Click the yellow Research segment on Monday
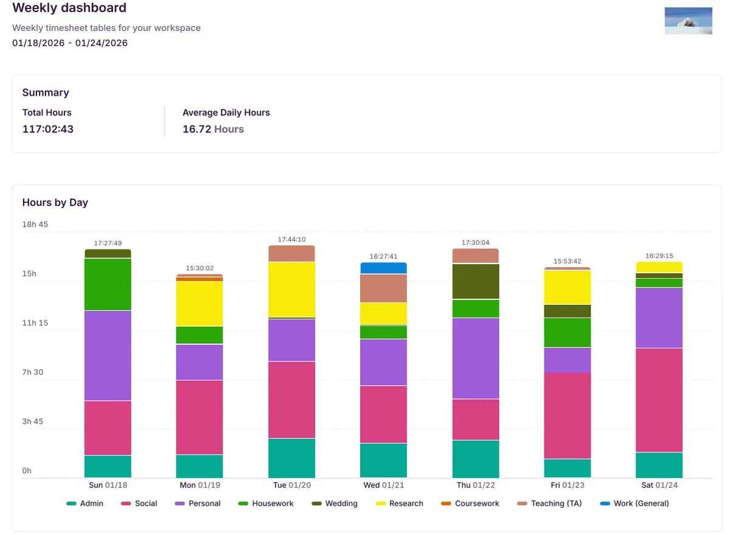Viewport: 730px width, 535px height. coord(200,304)
